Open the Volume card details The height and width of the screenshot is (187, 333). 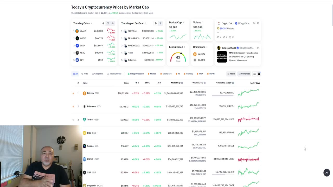click(198, 23)
